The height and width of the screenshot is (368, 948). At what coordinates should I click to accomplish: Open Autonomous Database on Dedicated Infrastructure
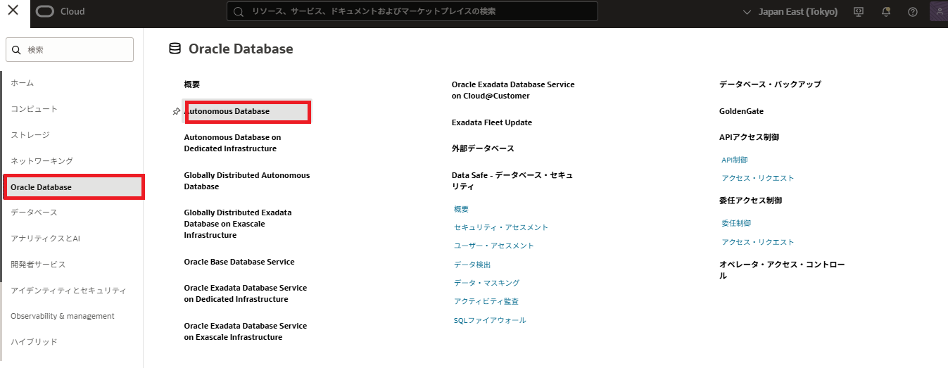232,143
